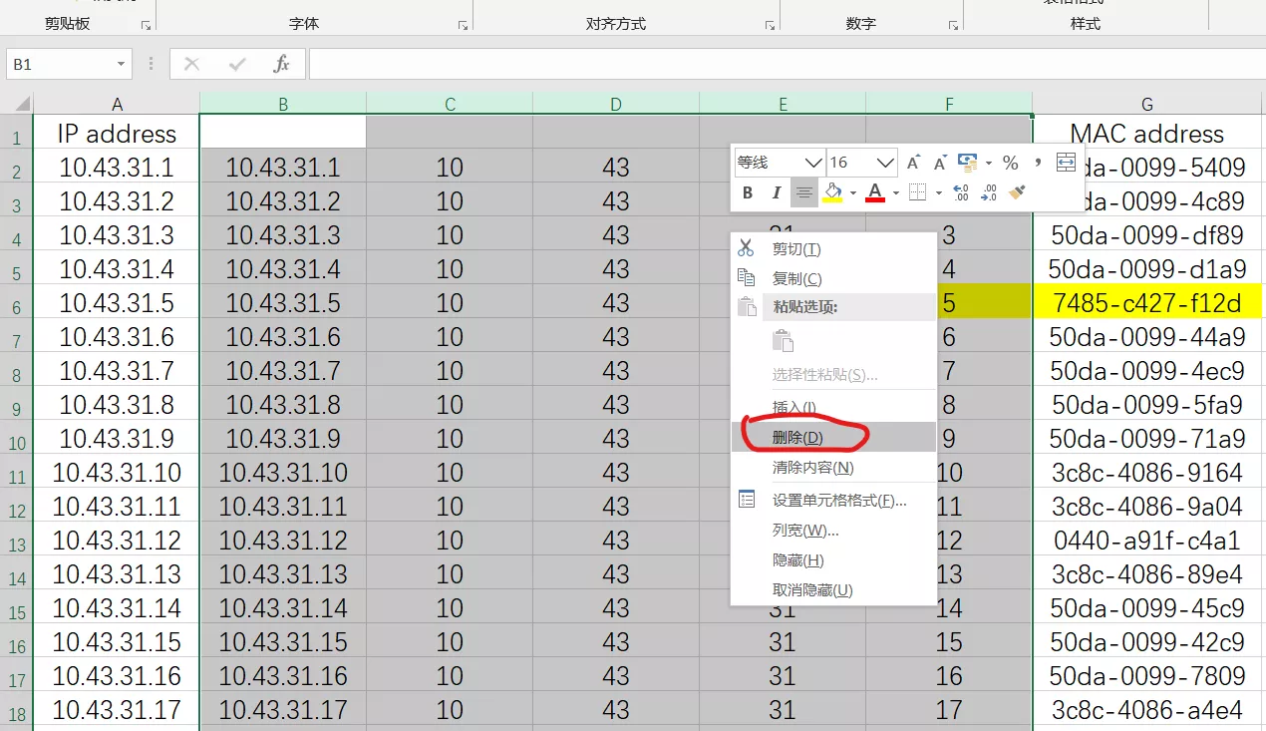1266x731 pixels.
Task: Apply the comma style separator
Action: click(1038, 163)
